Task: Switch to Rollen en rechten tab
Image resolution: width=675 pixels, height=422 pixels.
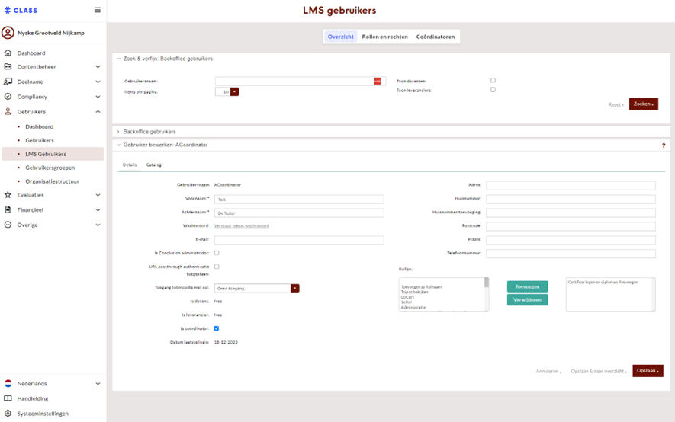Action: coord(384,37)
